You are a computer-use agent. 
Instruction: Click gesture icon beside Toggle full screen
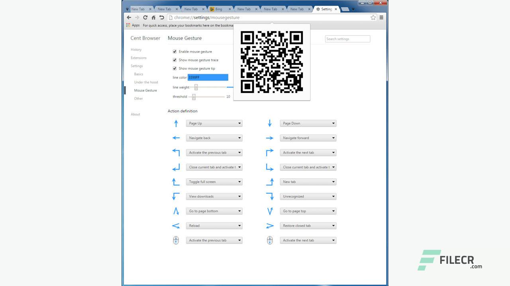[176, 182]
